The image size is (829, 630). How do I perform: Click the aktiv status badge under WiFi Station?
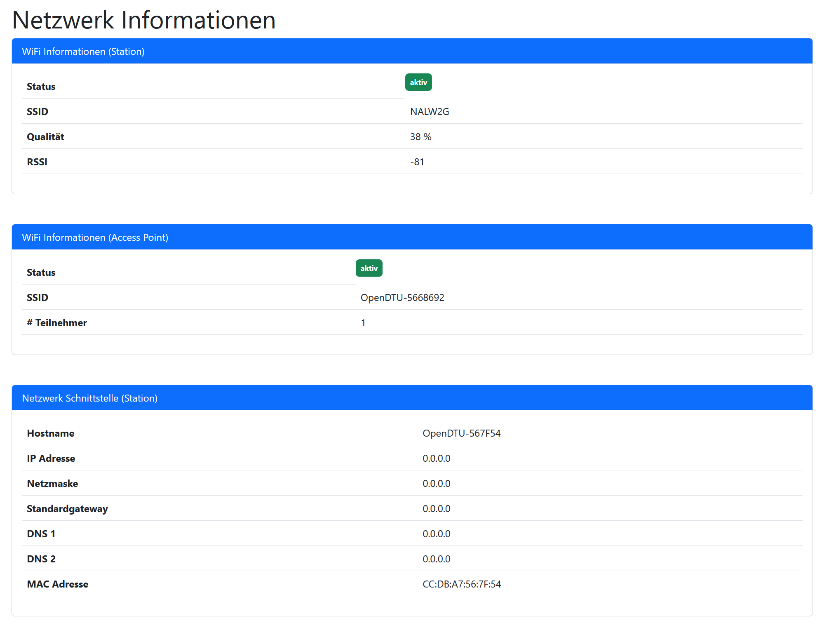click(418, 82)
